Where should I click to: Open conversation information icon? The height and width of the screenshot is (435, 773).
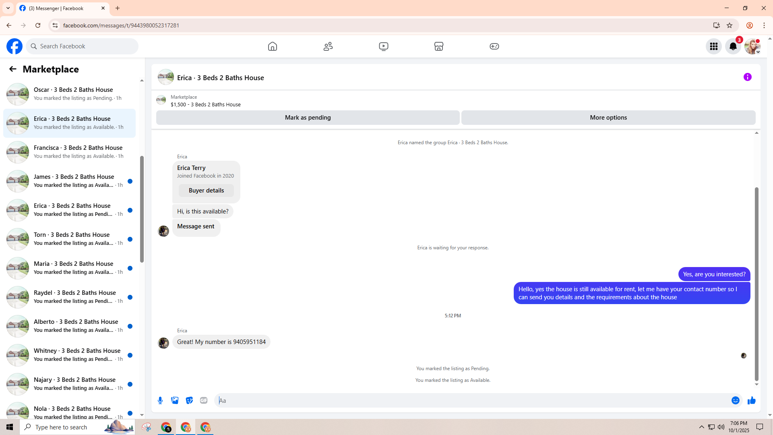click(x=748, y=77)
